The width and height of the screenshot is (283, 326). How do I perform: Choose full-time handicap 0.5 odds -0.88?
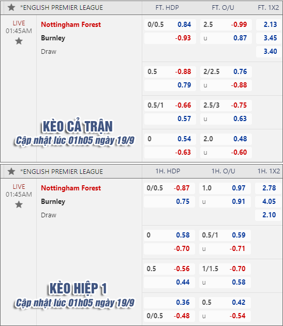pyautogui.click(x=183, y=72)
